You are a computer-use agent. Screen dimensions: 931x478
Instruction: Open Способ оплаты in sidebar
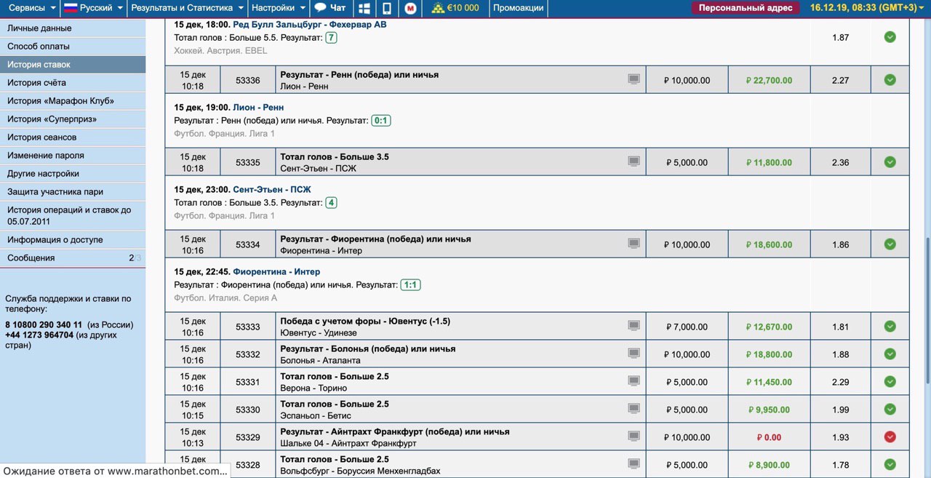[x=73, y=47]
